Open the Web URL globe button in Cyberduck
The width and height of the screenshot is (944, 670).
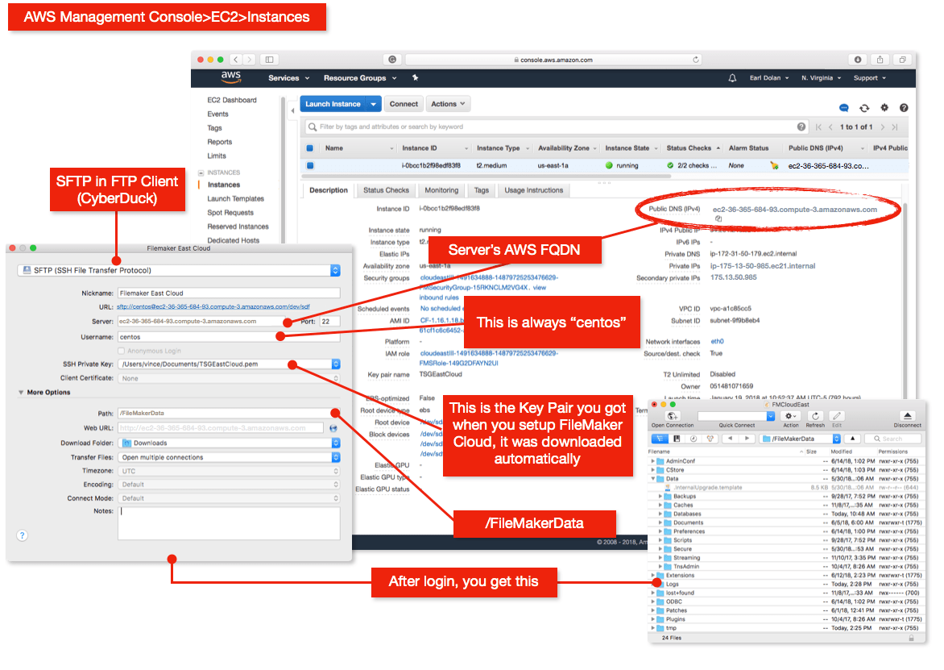pyautogui.click(x=333, y=428)
